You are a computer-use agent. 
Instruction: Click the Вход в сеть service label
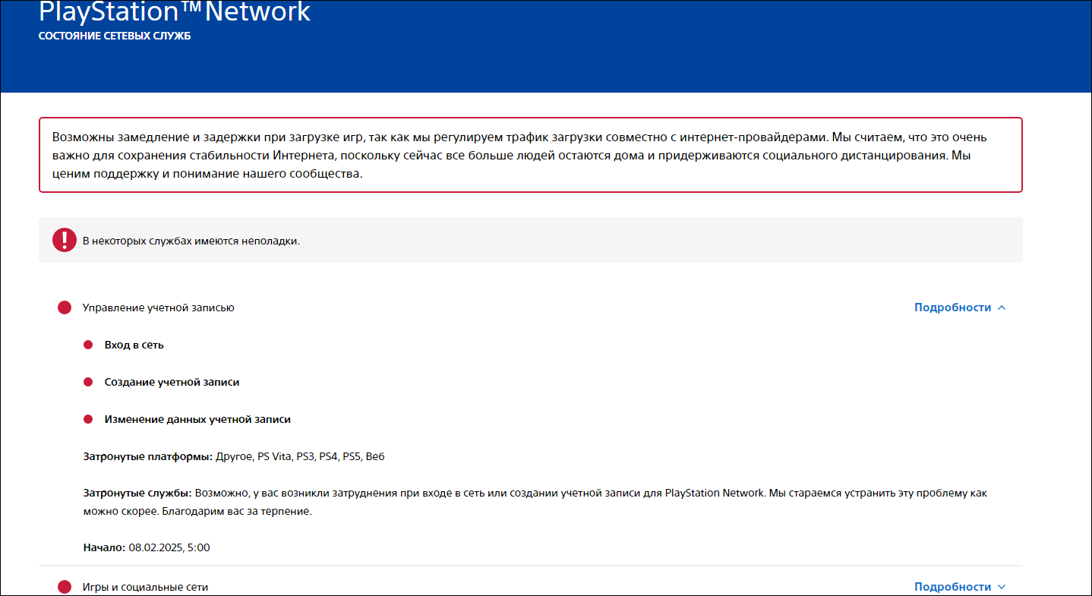click(x=134, y=345)
